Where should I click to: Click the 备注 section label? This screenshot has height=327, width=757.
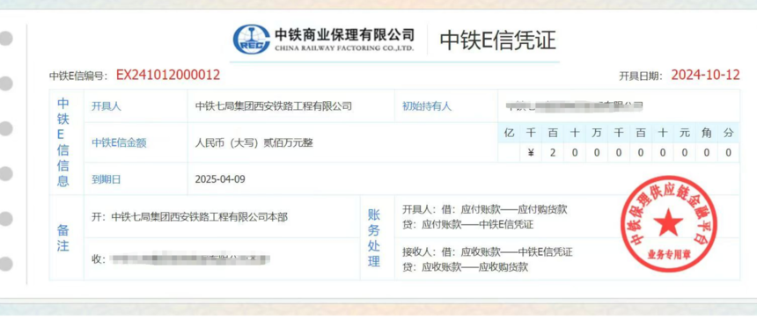point(63,237)
